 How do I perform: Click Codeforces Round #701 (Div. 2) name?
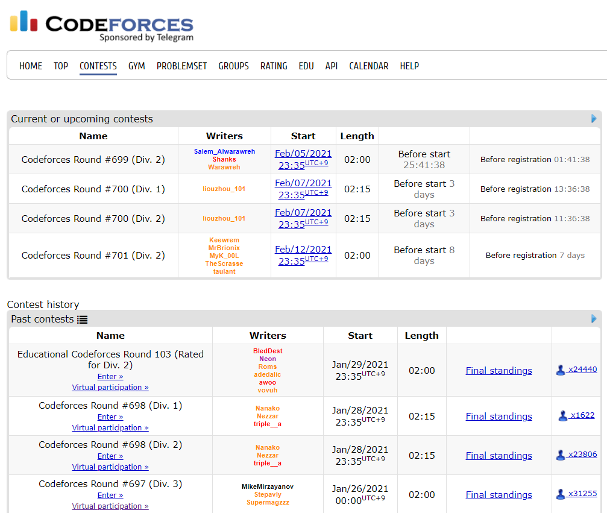[x=93, y=256]
